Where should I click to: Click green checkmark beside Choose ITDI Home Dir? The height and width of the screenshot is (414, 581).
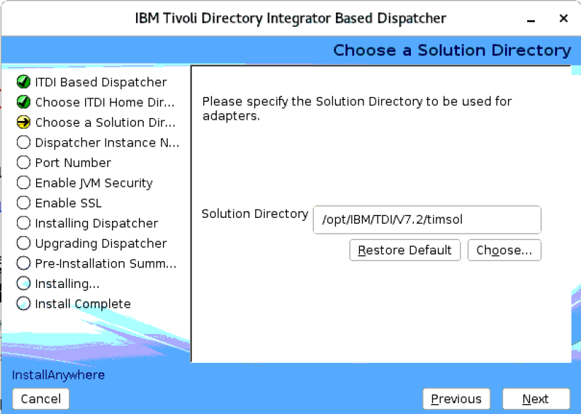coord(23,102)
